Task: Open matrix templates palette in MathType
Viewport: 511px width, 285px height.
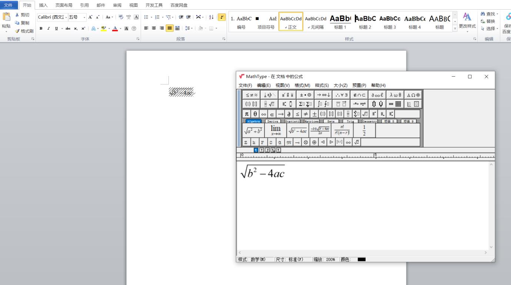Action: (395, 104)
